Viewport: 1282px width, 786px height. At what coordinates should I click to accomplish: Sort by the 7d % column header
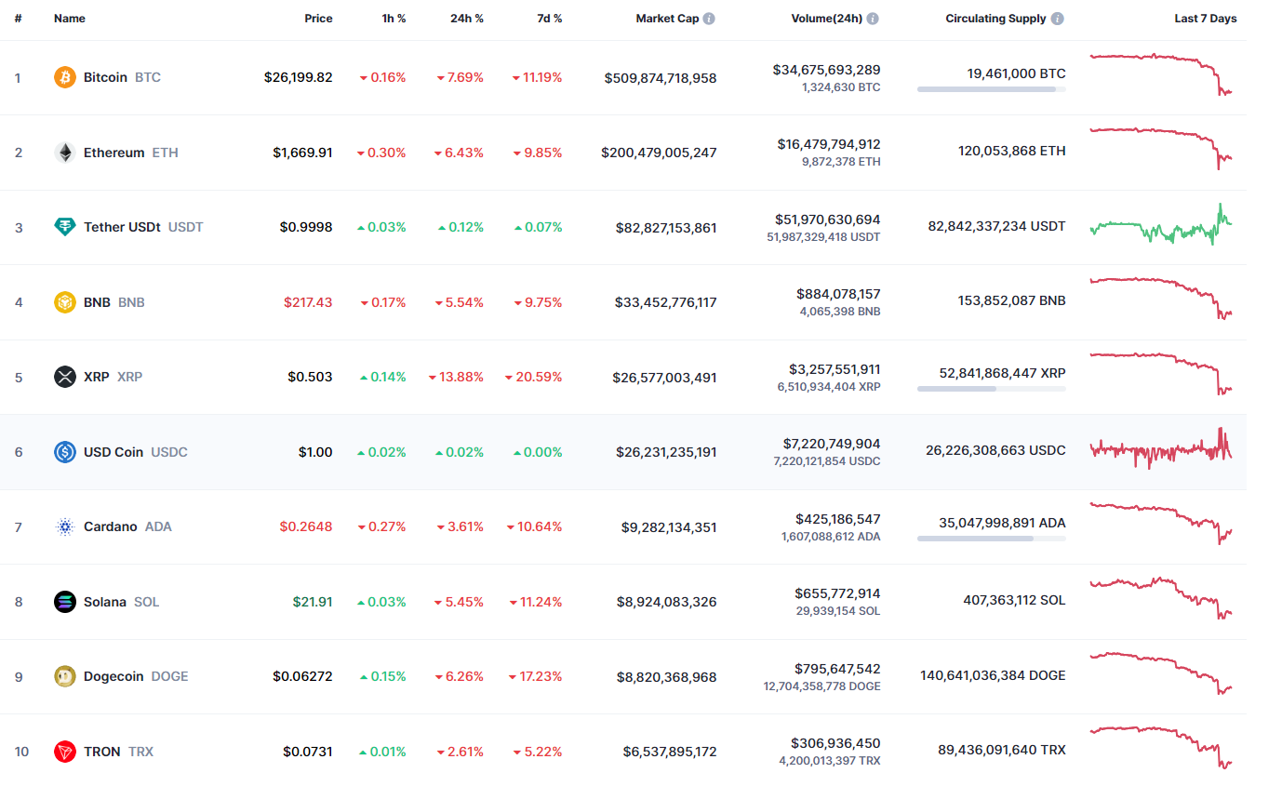click(548, 18)
